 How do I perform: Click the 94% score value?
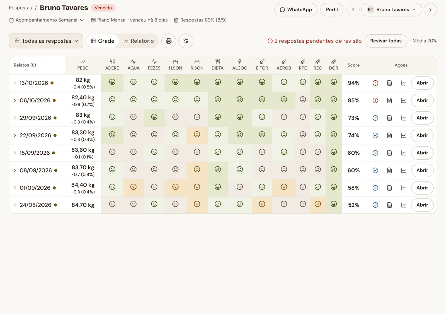click(353, 83)
